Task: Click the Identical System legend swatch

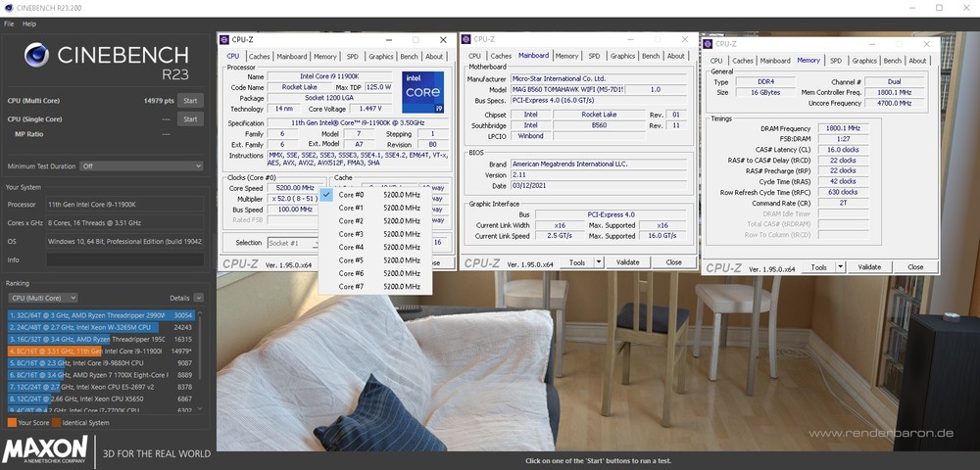Action: [56, 423]
